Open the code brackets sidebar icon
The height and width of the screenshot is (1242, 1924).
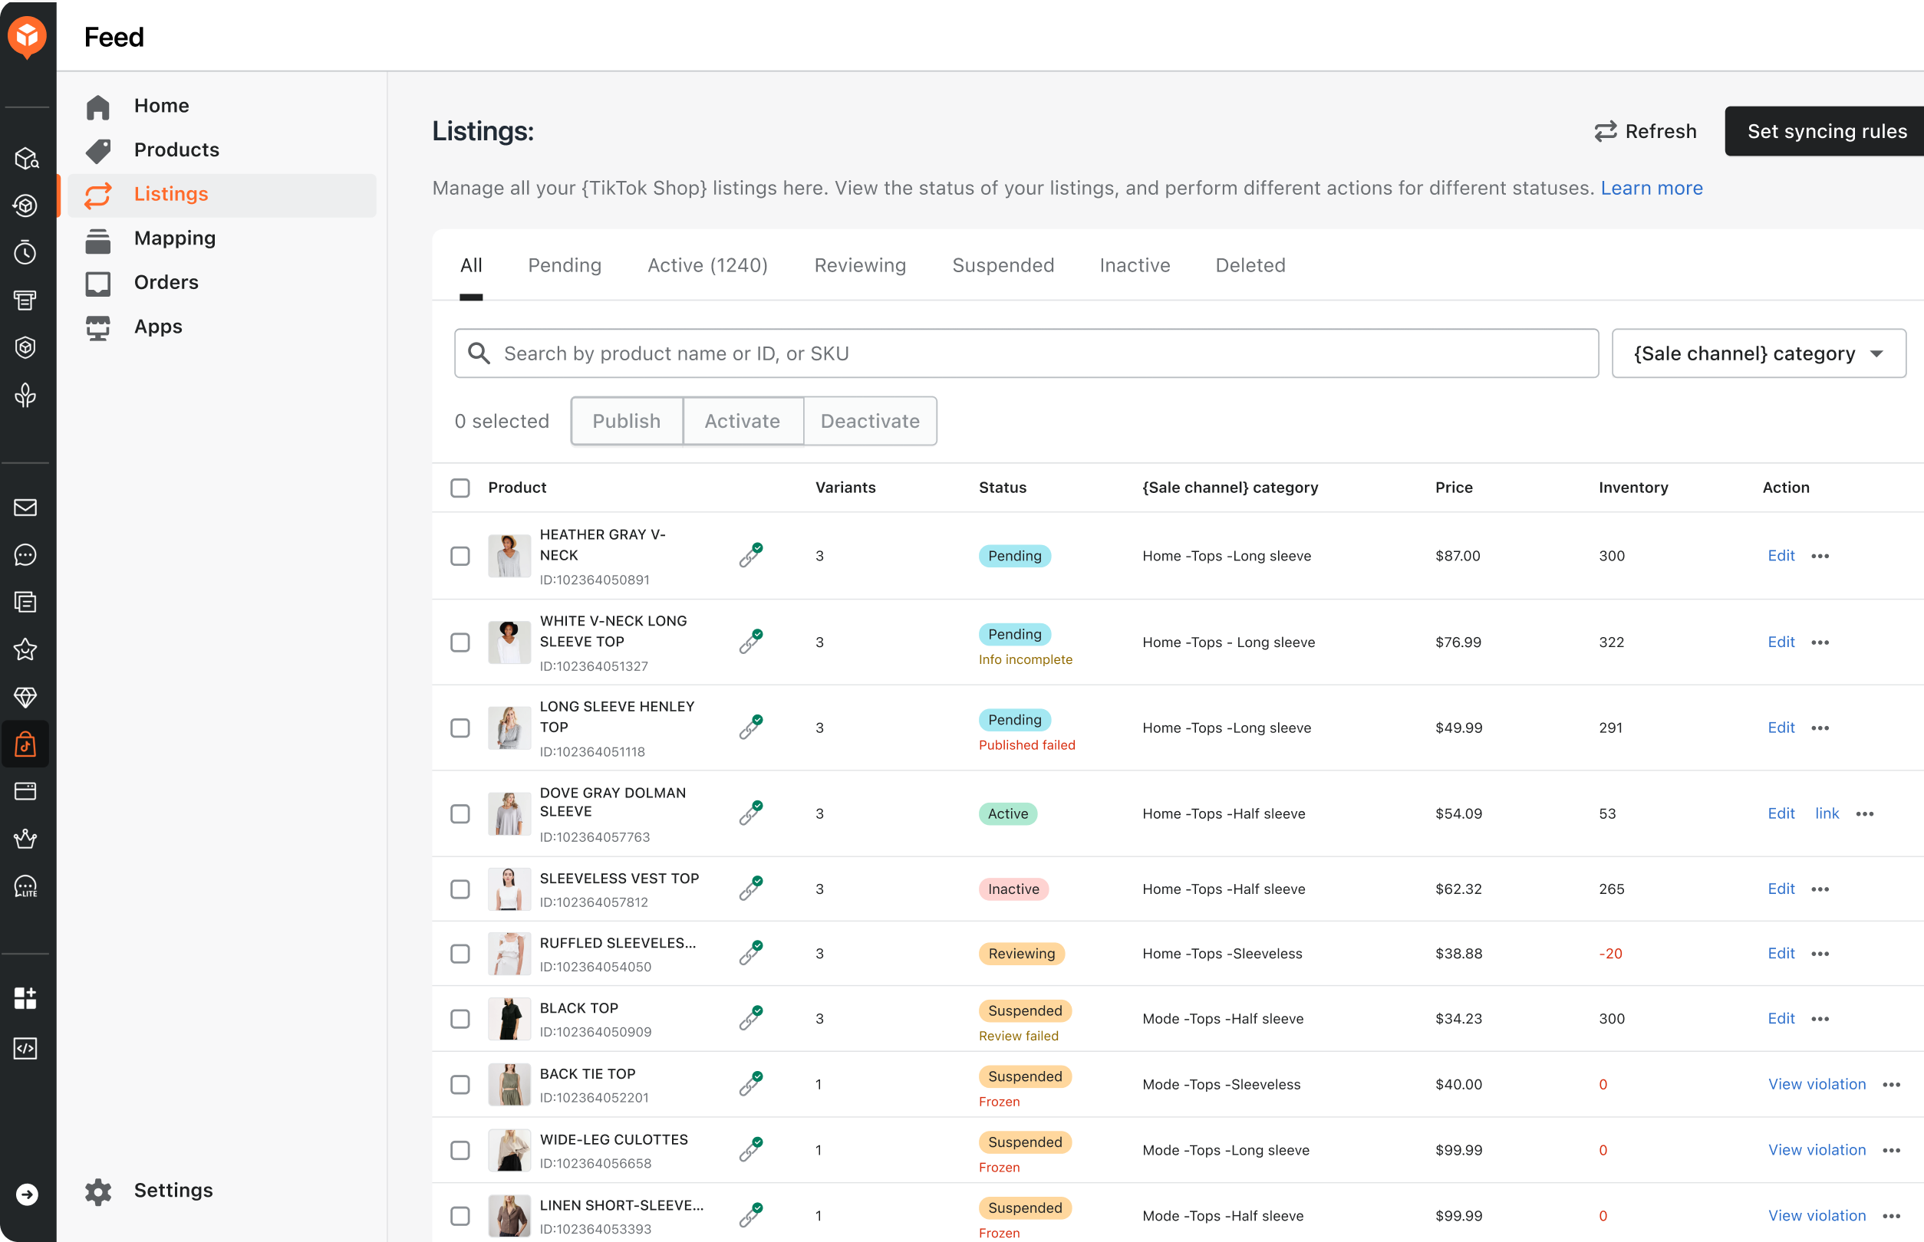point(26,1047)
